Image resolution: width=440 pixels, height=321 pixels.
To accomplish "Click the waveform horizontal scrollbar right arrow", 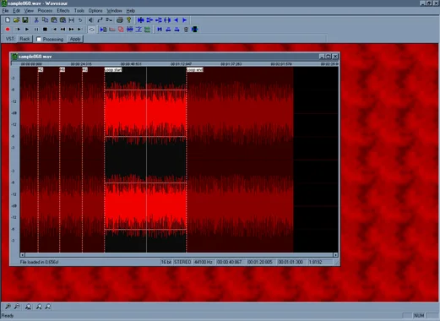I will pyautogui.click(x=335, y=255).
